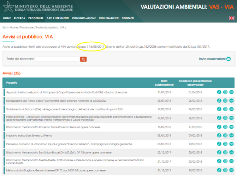Show info for Porto di Brindisi row
Viewport: 237px width, 175px height.
tap(219, 118)
